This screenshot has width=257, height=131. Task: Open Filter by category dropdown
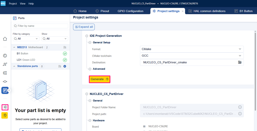[x=26, y=39]
